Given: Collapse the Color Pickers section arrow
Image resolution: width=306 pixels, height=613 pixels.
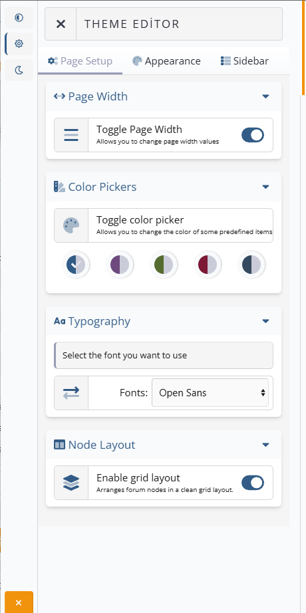Looking at the screenshot, I should (265, 187).
